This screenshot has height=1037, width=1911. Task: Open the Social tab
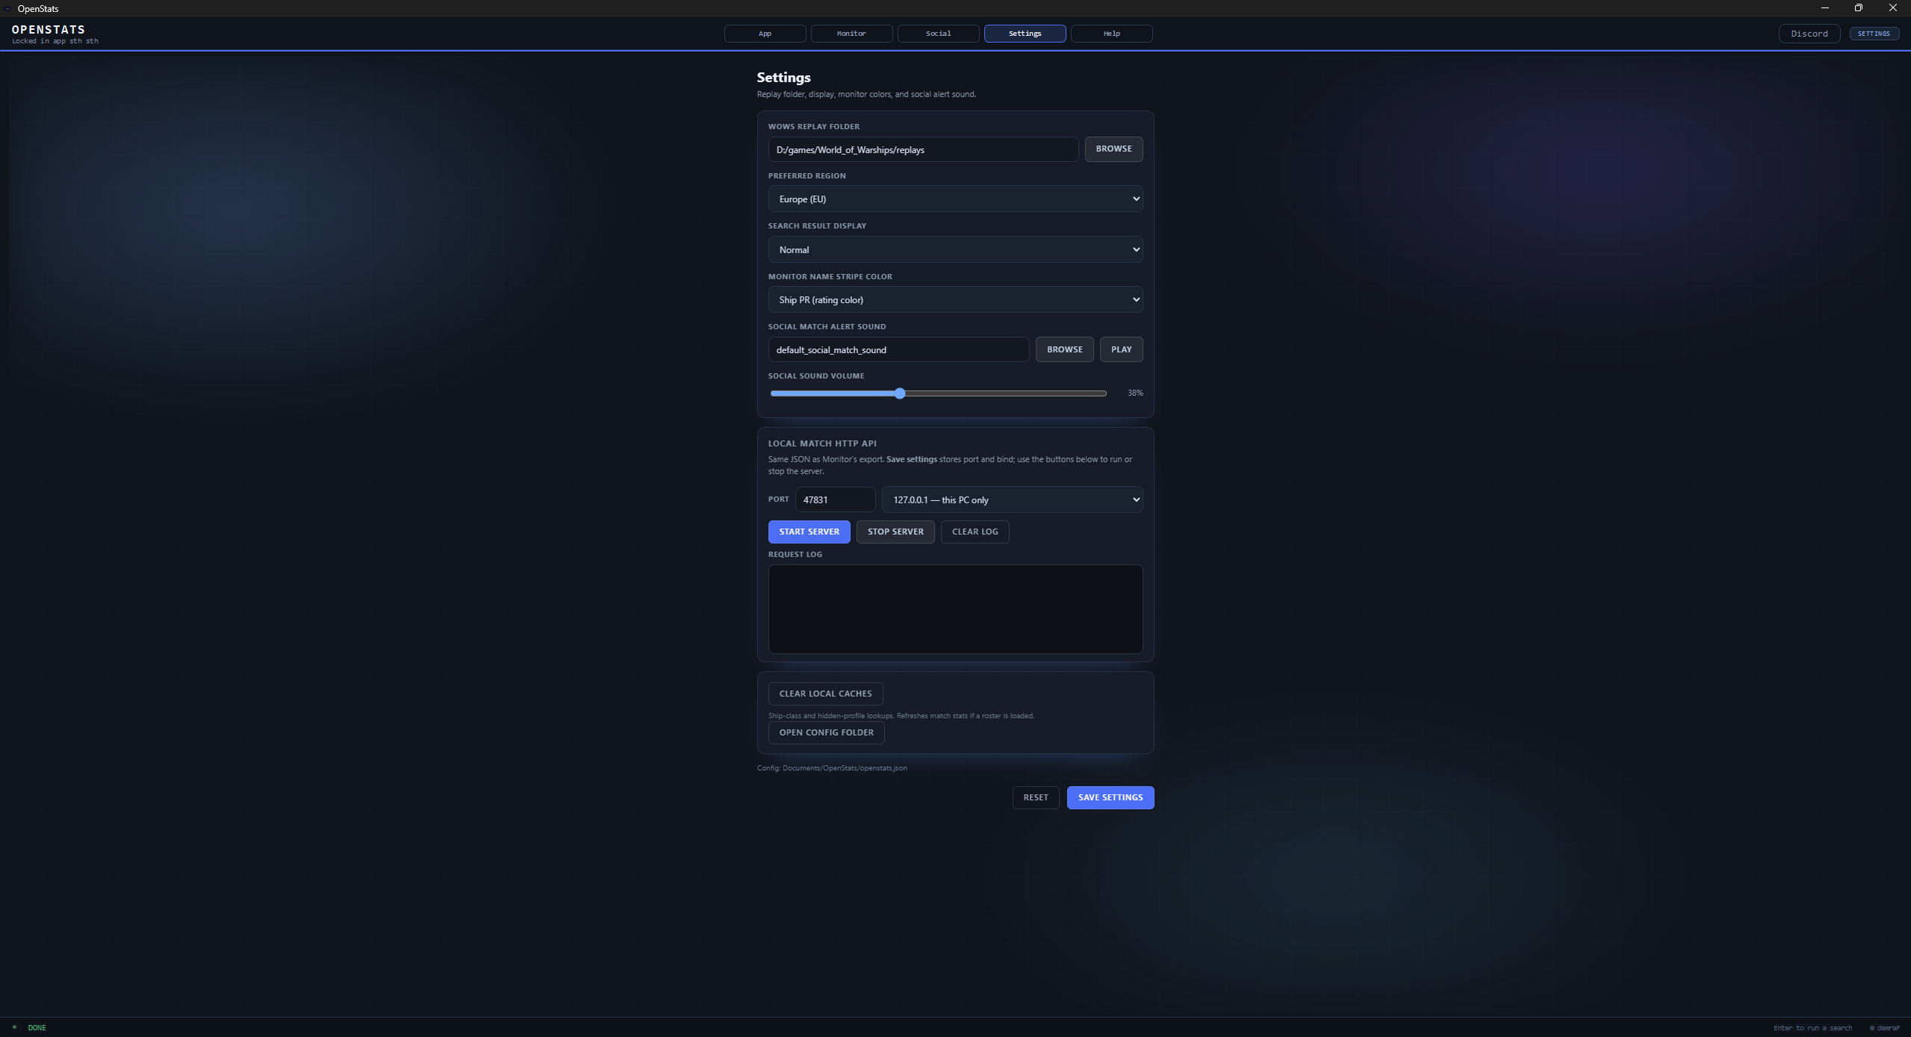[937, 34]
